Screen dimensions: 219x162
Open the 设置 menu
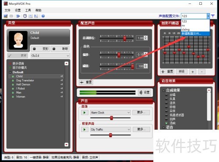pos(18,10)
